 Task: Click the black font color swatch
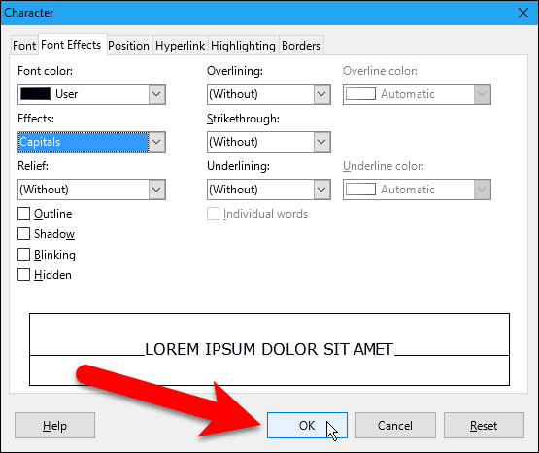pyautogui.click(x=35, y=94)
